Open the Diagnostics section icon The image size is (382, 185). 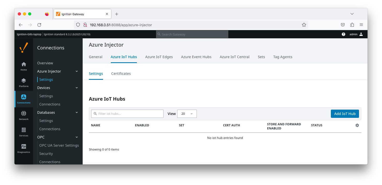[x=24, y=148]
